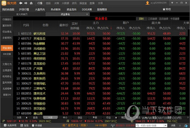Click the bottom-right corner tool icon
Image resolution: width=190 pixels, height=128 pixels.
(186, 126)
